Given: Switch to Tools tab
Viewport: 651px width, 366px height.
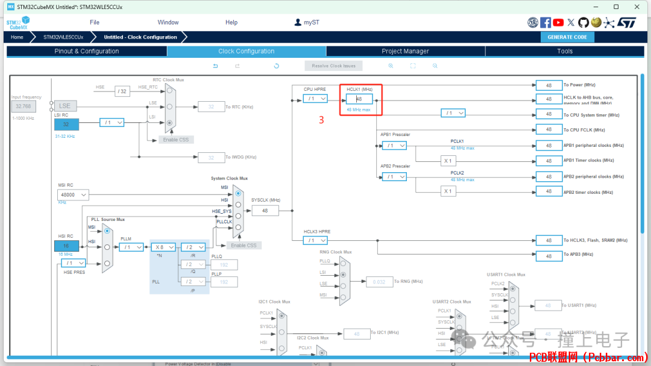Looking at the screenshot, I should coord(565,51).
